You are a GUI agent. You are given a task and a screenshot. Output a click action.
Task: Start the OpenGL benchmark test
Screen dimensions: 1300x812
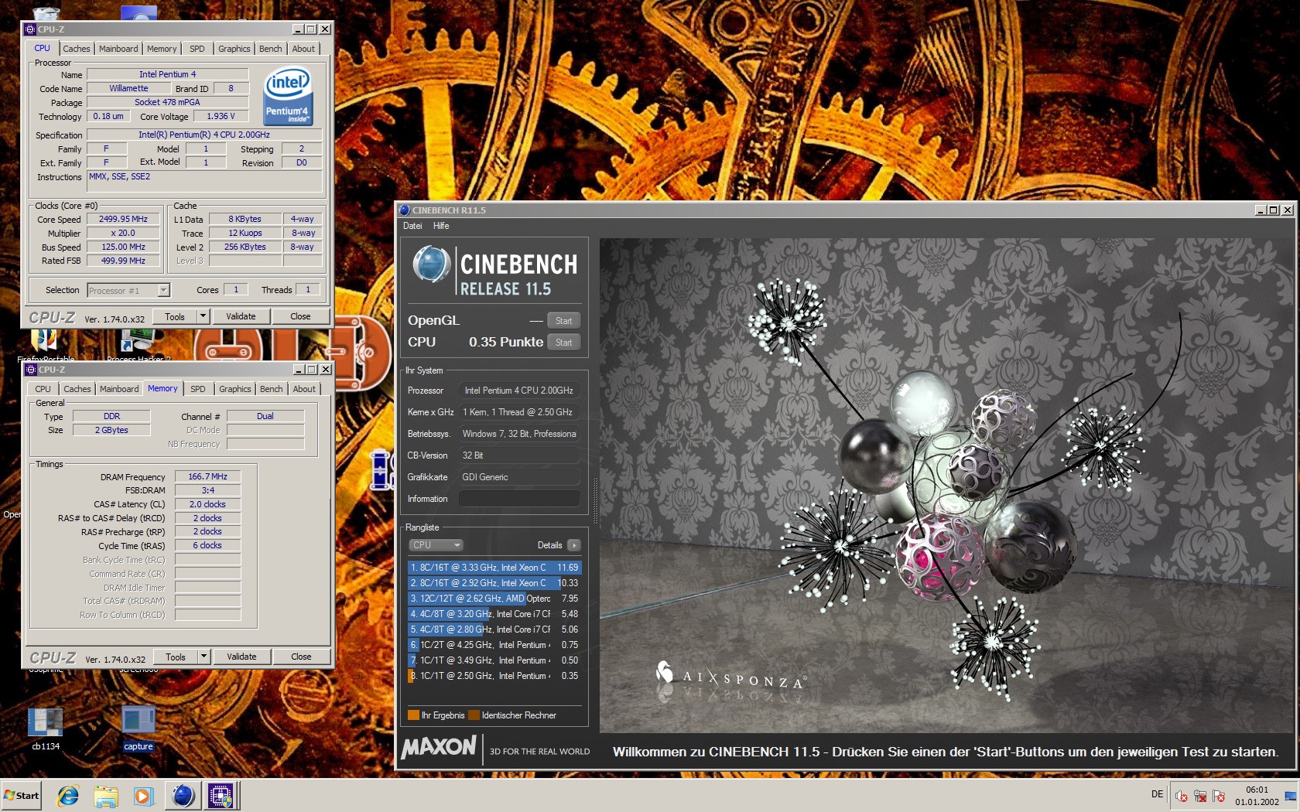coord(563,321)
